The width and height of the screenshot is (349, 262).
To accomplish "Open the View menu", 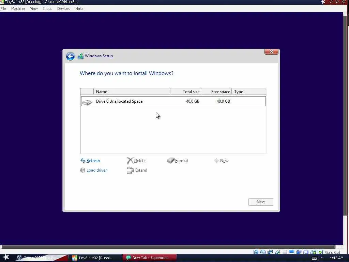I will point(34,9).
